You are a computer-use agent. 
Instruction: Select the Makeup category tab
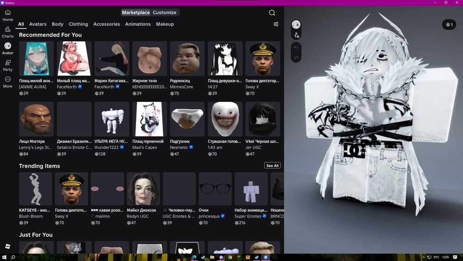click(x=165, y=24)
